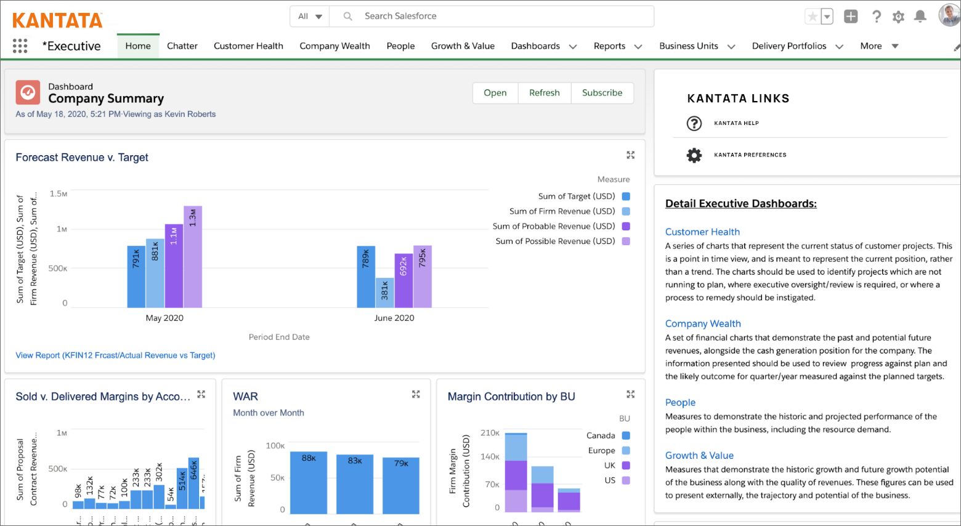Open the More navigation dropdown

879,46
